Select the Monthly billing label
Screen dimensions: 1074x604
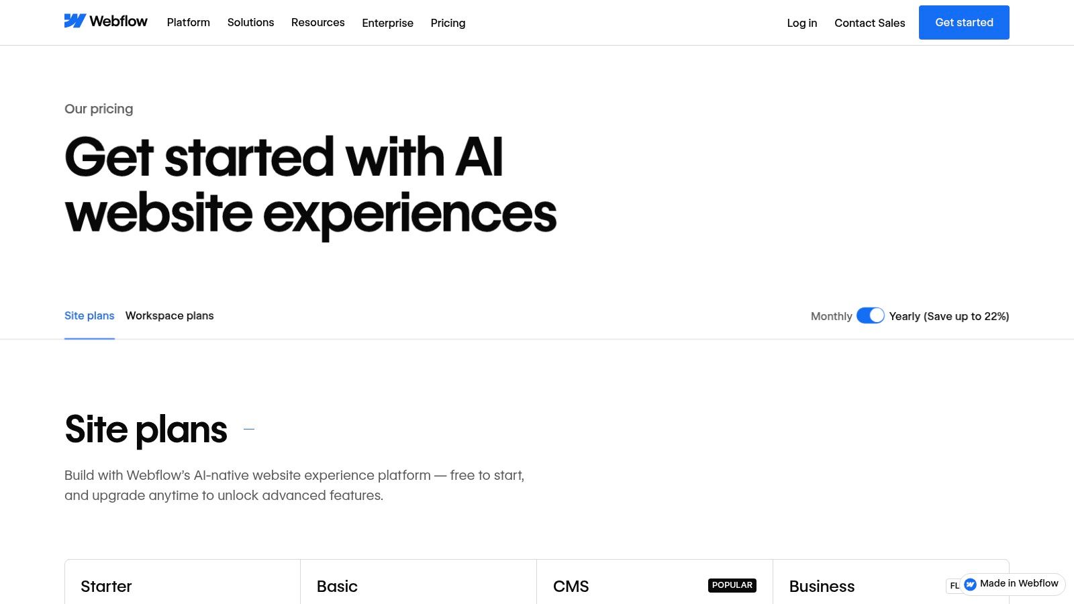point(831,316)
